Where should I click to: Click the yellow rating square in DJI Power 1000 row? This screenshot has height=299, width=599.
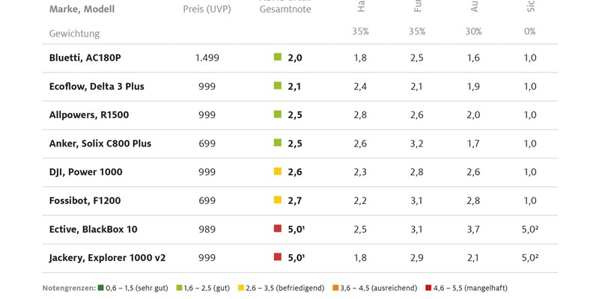277,172
